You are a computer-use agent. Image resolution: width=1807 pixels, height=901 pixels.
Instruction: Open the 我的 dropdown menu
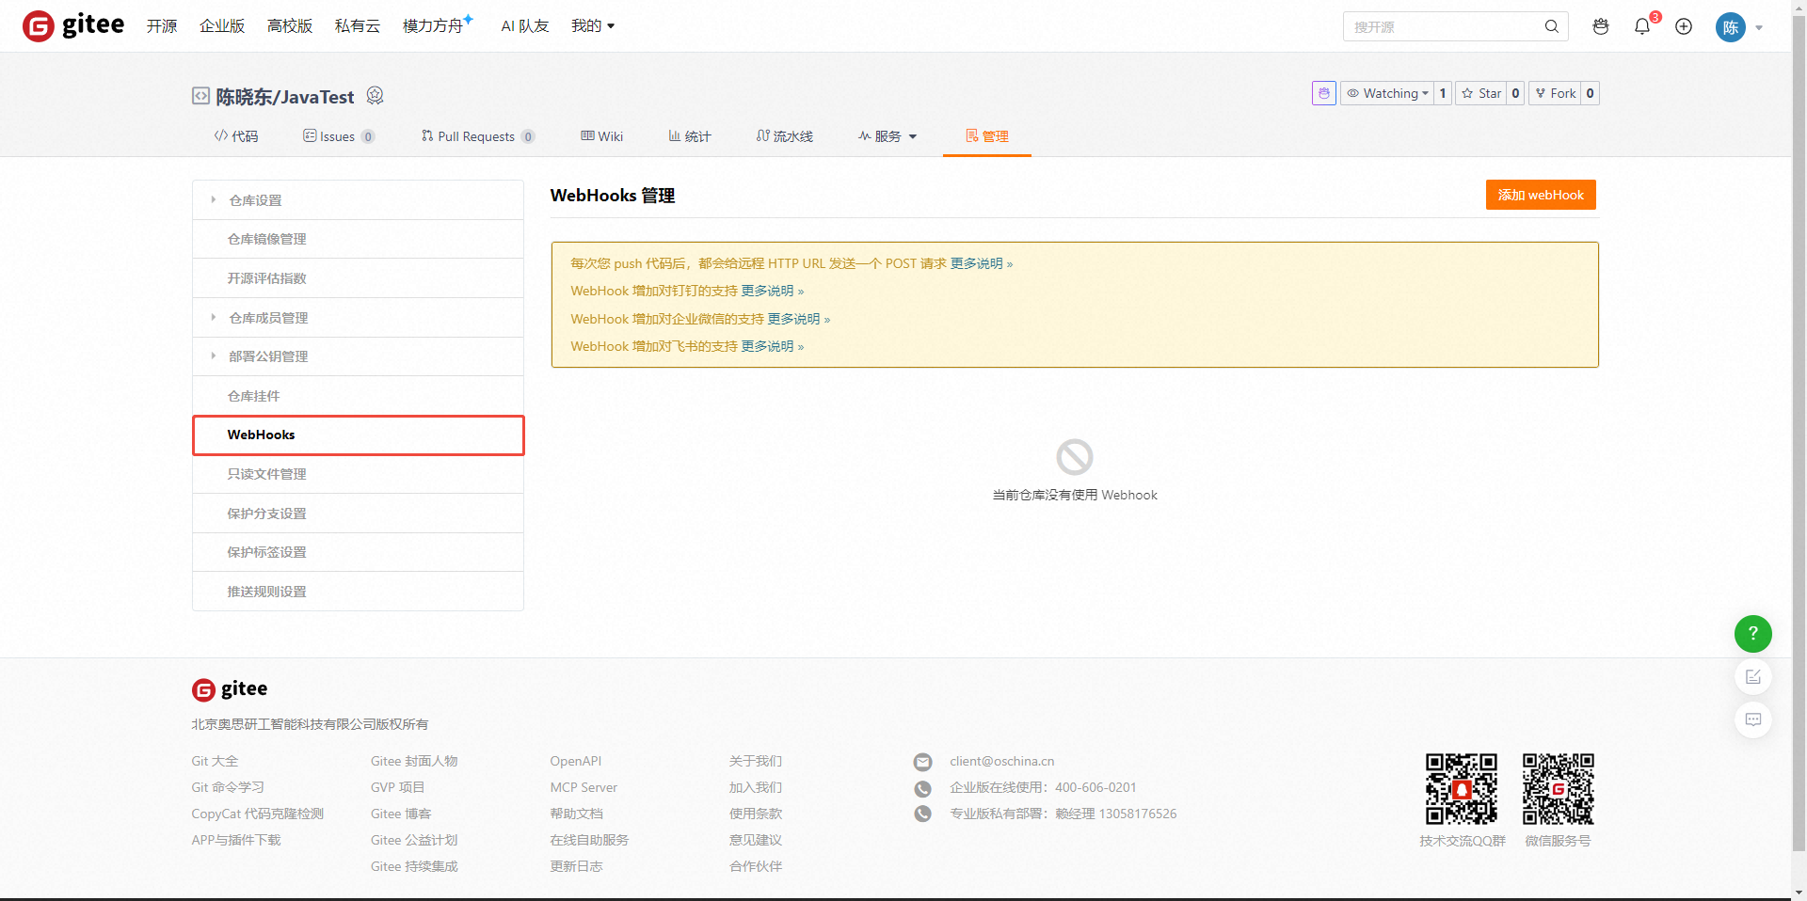pos(592,26)
